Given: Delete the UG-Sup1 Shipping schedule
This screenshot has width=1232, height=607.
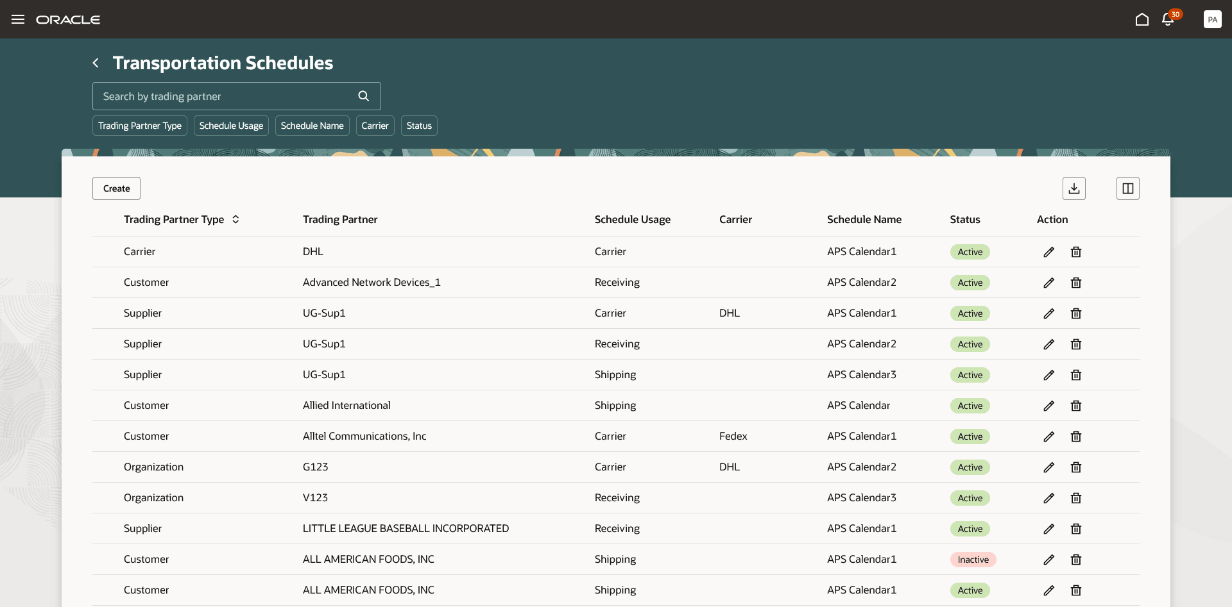Looking at the screenshot, I should point(1075,375).
